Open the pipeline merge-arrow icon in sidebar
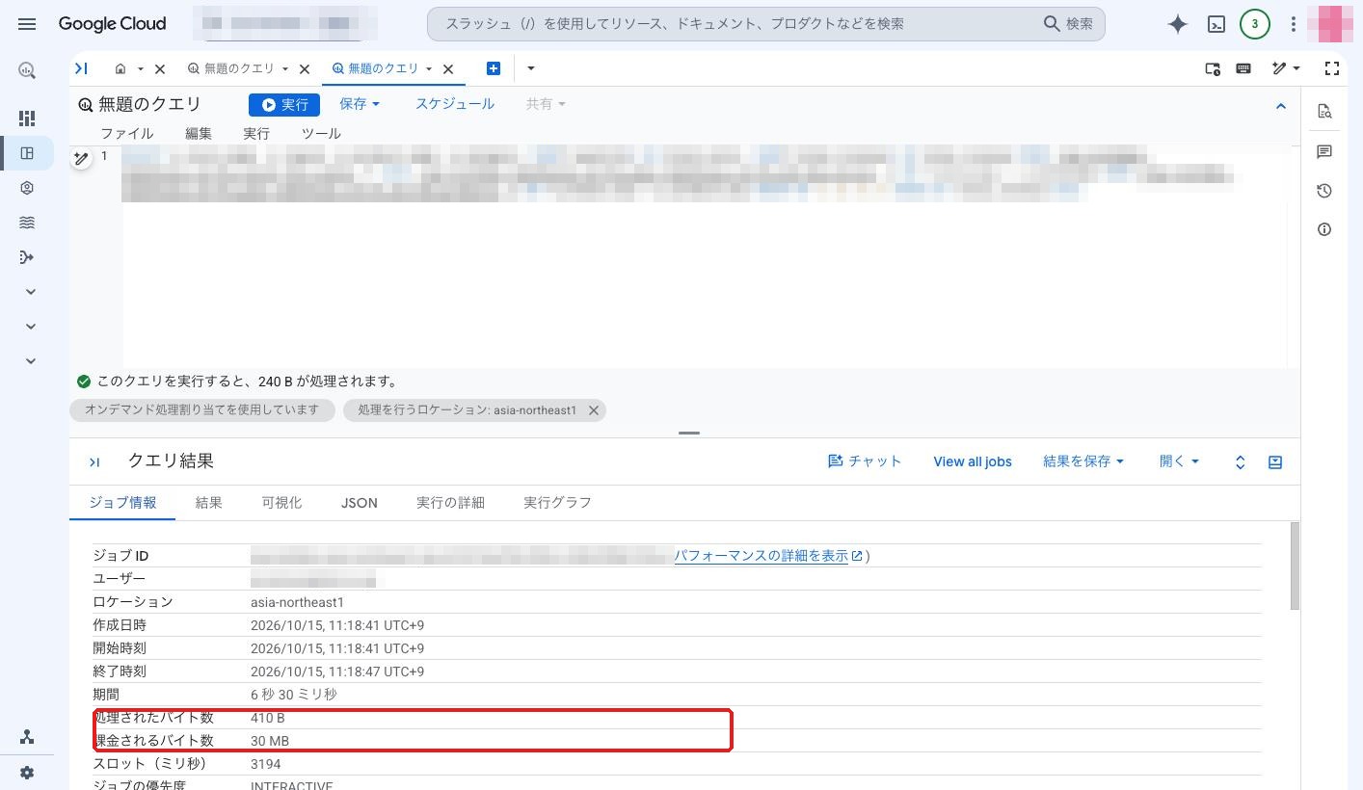 pyautogui.click(x=27, y=257)
